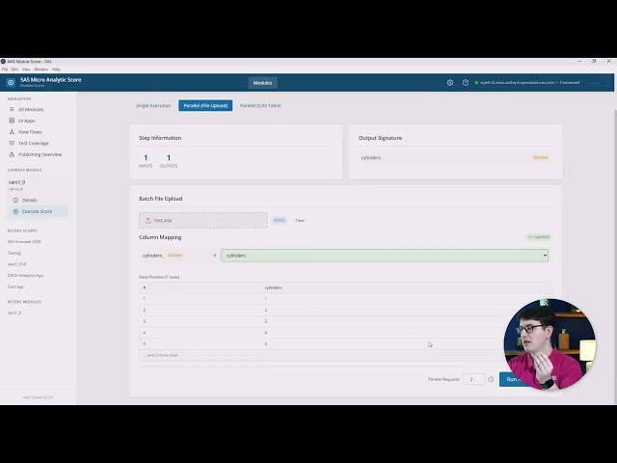This screenshot has width=617, height=463.
Task: Click the 1/1 MAPPED status badge
Action: [x=539, y=237]
